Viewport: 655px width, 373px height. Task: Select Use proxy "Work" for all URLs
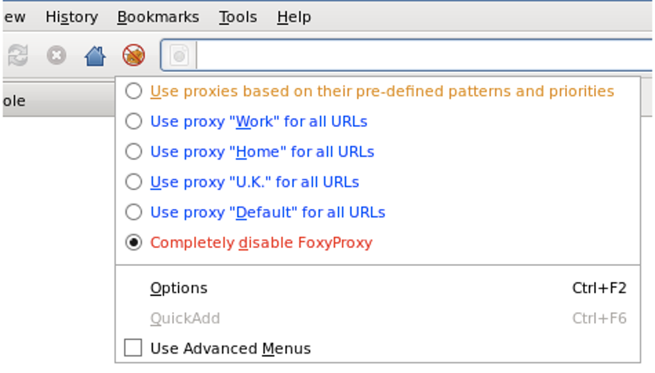[134, 122]
